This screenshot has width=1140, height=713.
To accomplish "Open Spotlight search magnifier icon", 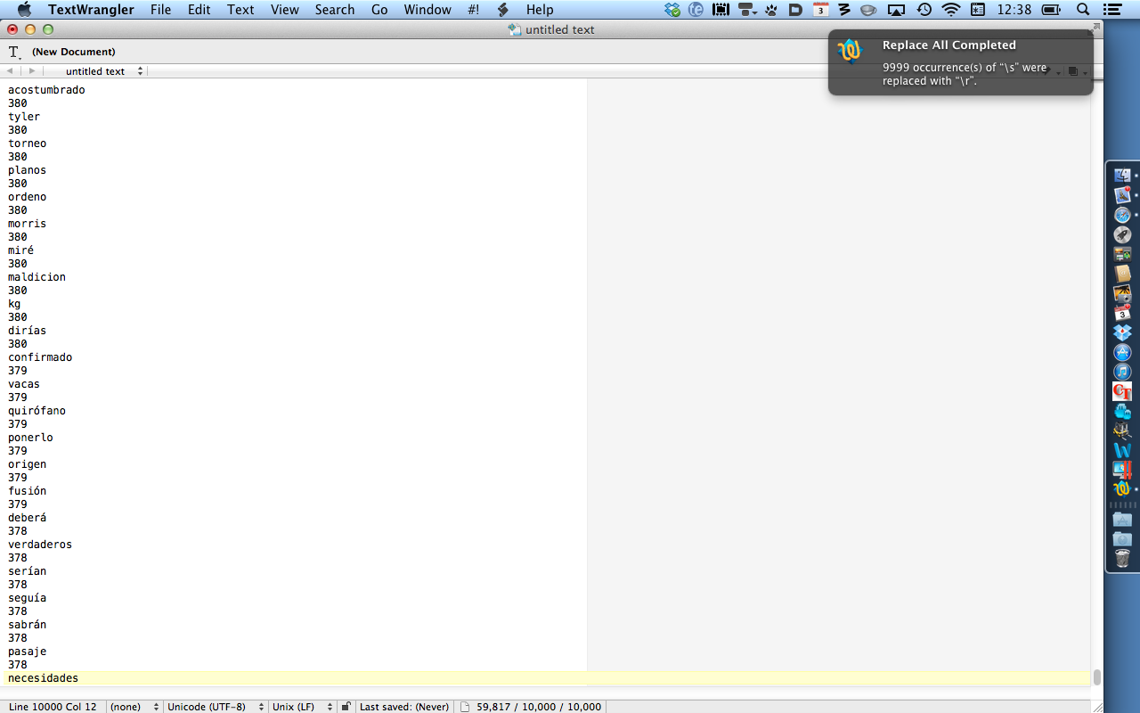I will (1083, 10).
